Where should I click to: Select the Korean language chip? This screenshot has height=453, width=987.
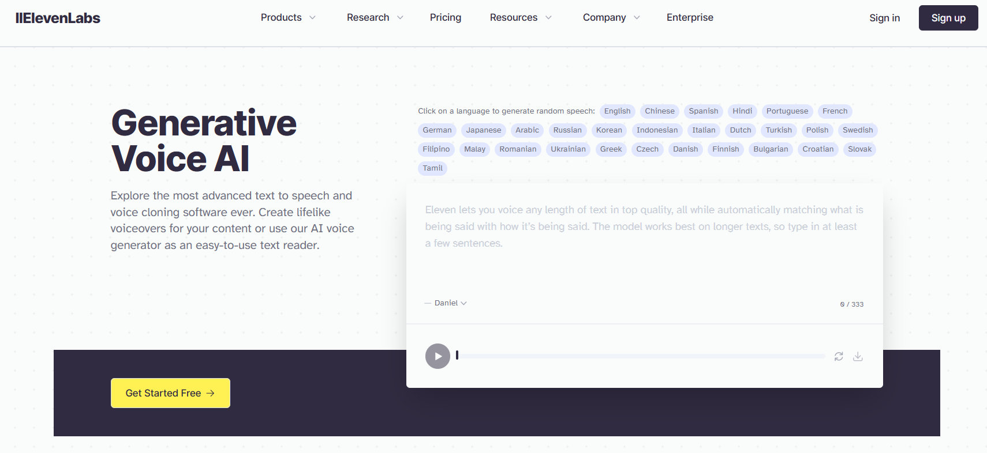coord(609,130)
